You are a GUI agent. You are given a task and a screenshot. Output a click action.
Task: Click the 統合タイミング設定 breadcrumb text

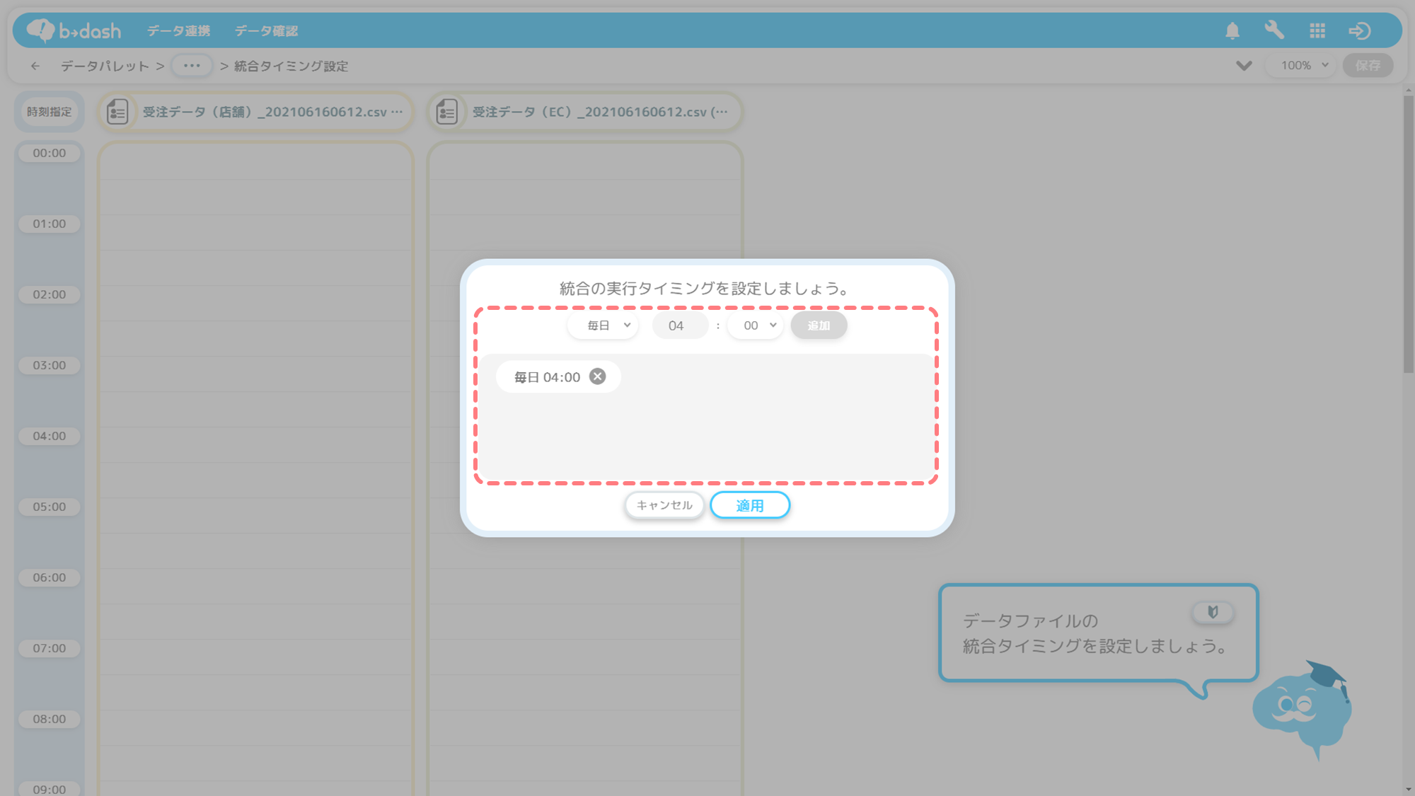291,66
